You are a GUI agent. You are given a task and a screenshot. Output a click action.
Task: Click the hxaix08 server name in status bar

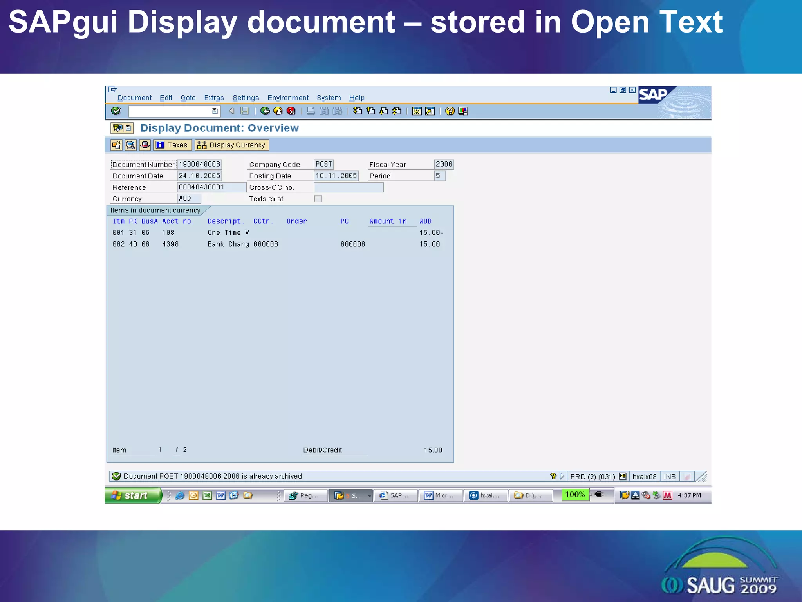[645, 477]
